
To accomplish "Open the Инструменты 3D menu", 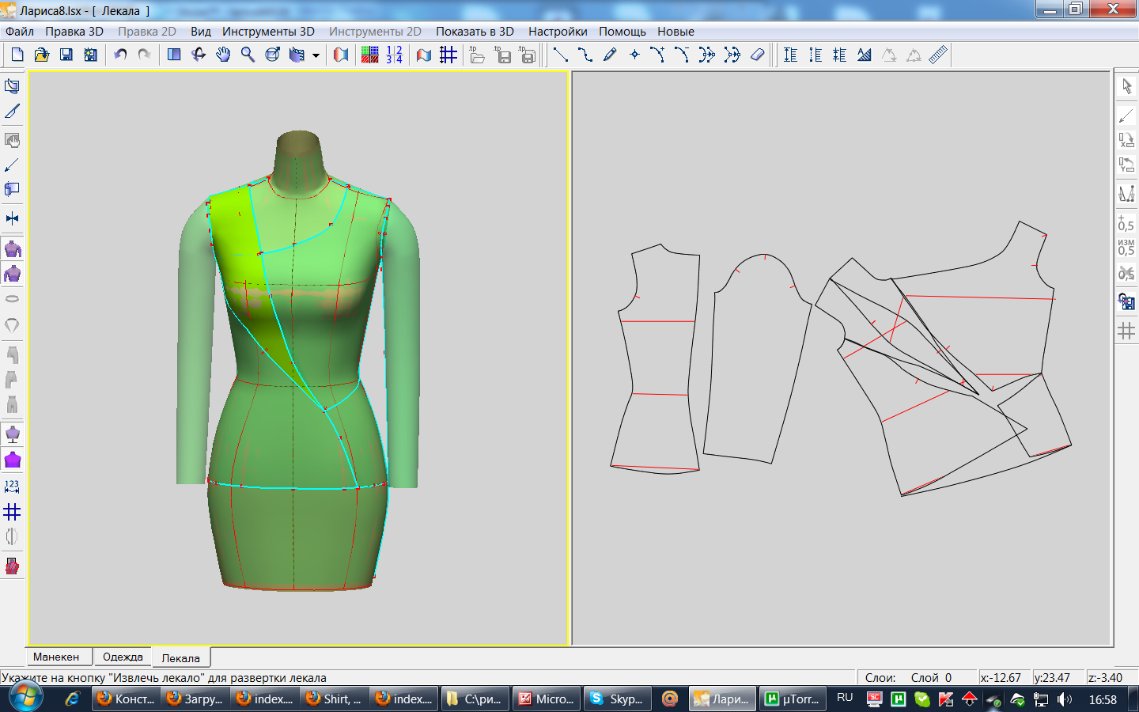I will tap(268, 32).
